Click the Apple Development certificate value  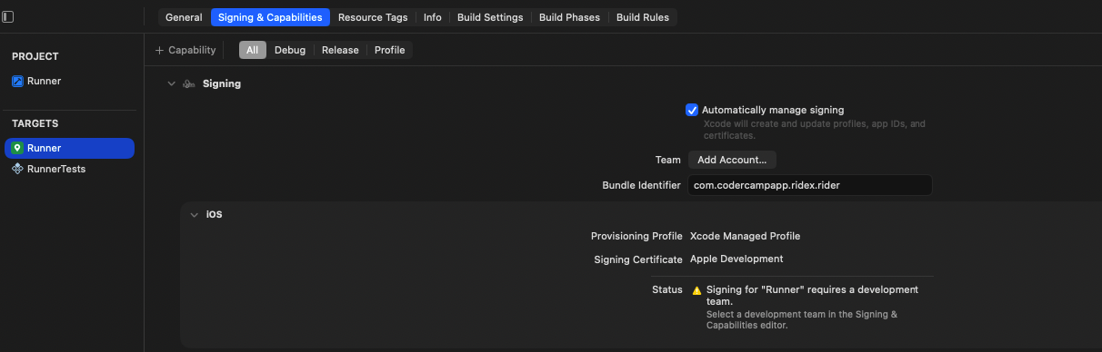tap(736, 259)
